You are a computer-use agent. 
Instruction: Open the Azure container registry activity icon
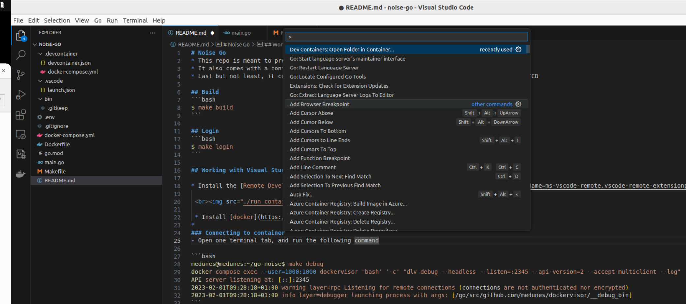point(21,154)
